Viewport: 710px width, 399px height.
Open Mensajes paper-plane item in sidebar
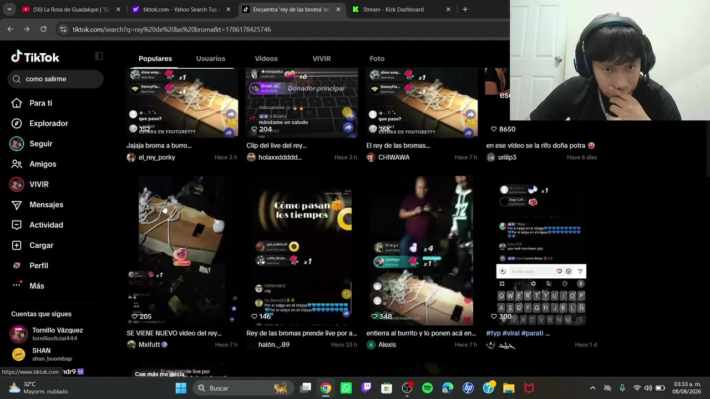tap(38, 204)
